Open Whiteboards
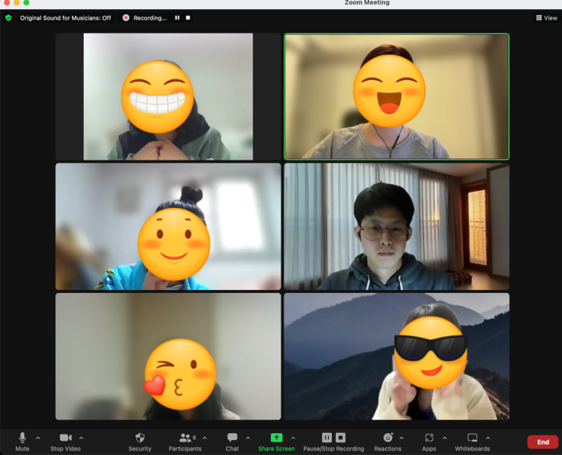 click(x=473, y=441)
